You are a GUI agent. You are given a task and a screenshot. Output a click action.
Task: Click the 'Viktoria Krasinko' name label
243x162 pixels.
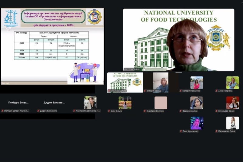click(x=132, y=69)
